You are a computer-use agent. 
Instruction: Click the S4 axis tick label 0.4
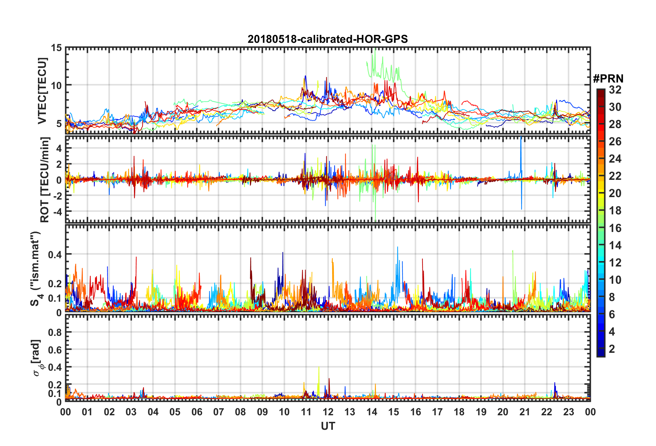click(55, 255)
